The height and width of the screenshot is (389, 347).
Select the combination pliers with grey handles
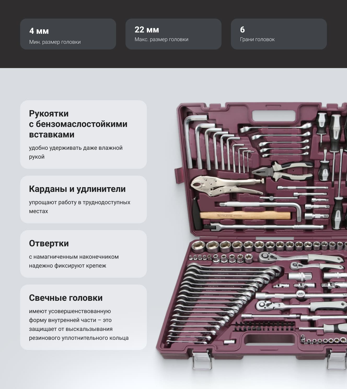(x=282, y=171)
